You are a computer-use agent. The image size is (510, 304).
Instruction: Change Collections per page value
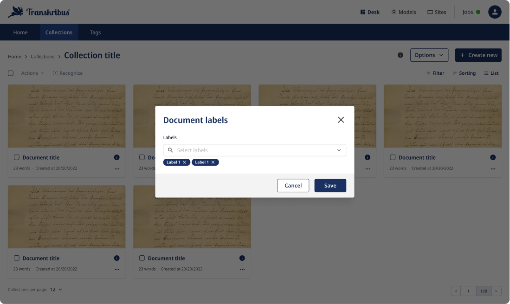pos(56,290)
